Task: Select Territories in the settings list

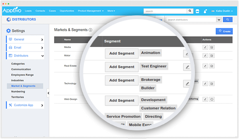Action: pos(17,97)
